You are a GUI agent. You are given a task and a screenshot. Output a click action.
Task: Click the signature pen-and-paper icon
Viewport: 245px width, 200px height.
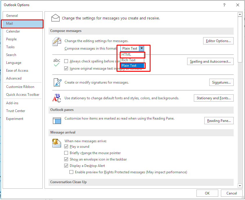(57, 82)
